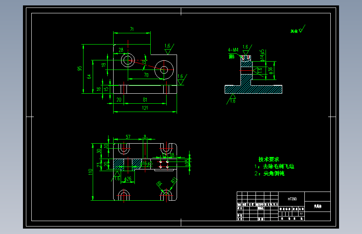Select the hatched base in section view
This screenshot has height=234, width=362.
(x=253, y=90)
